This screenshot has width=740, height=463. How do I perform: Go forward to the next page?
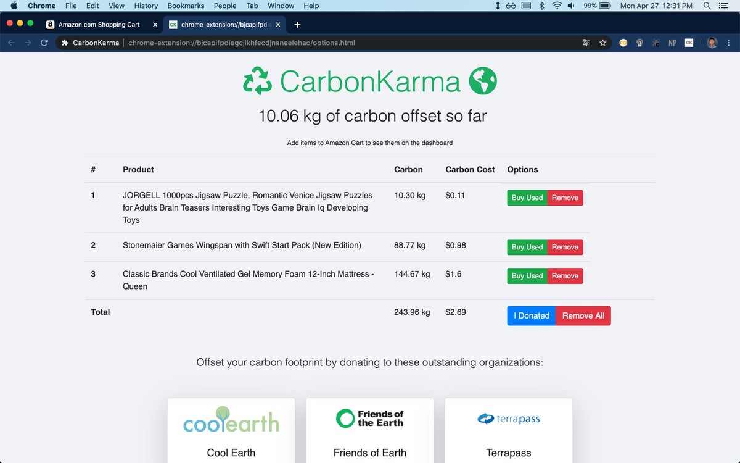[x=28, y=43]
